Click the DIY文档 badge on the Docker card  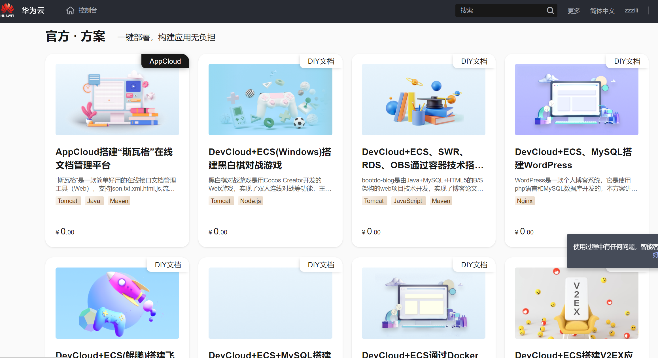click(x=474, y=265)
